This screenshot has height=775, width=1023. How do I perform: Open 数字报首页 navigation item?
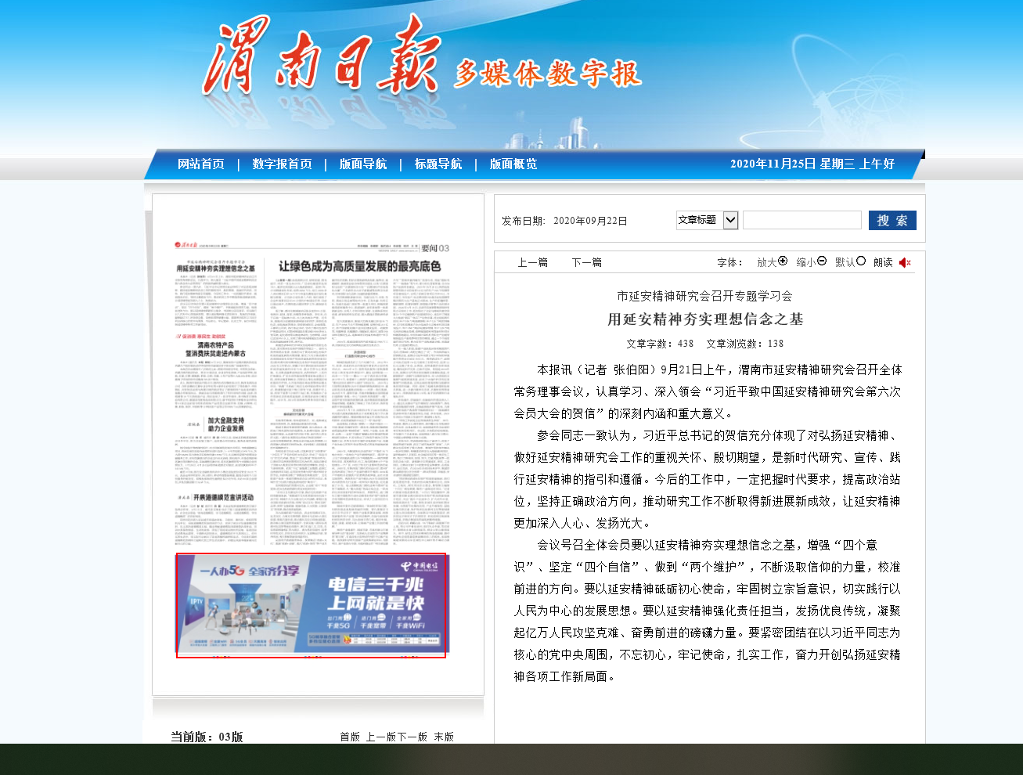(282, 164)
